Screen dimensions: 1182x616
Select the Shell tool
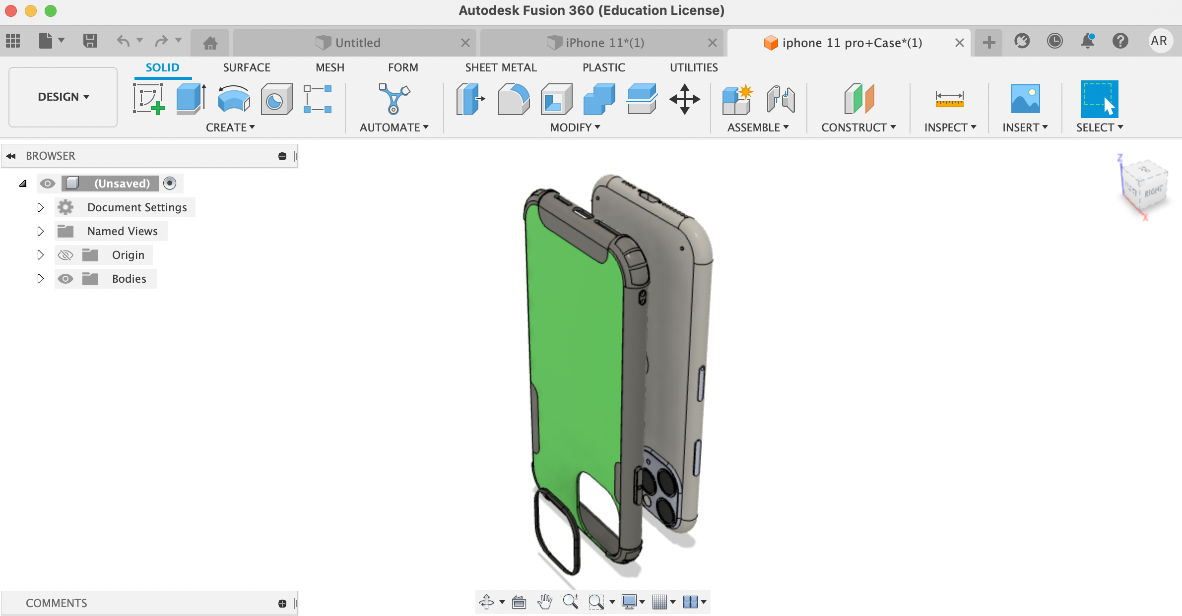click(556, 99)
